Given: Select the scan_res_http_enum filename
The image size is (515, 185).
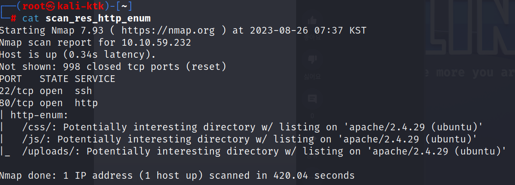Looking at the screenshot, I should point(98,19).
